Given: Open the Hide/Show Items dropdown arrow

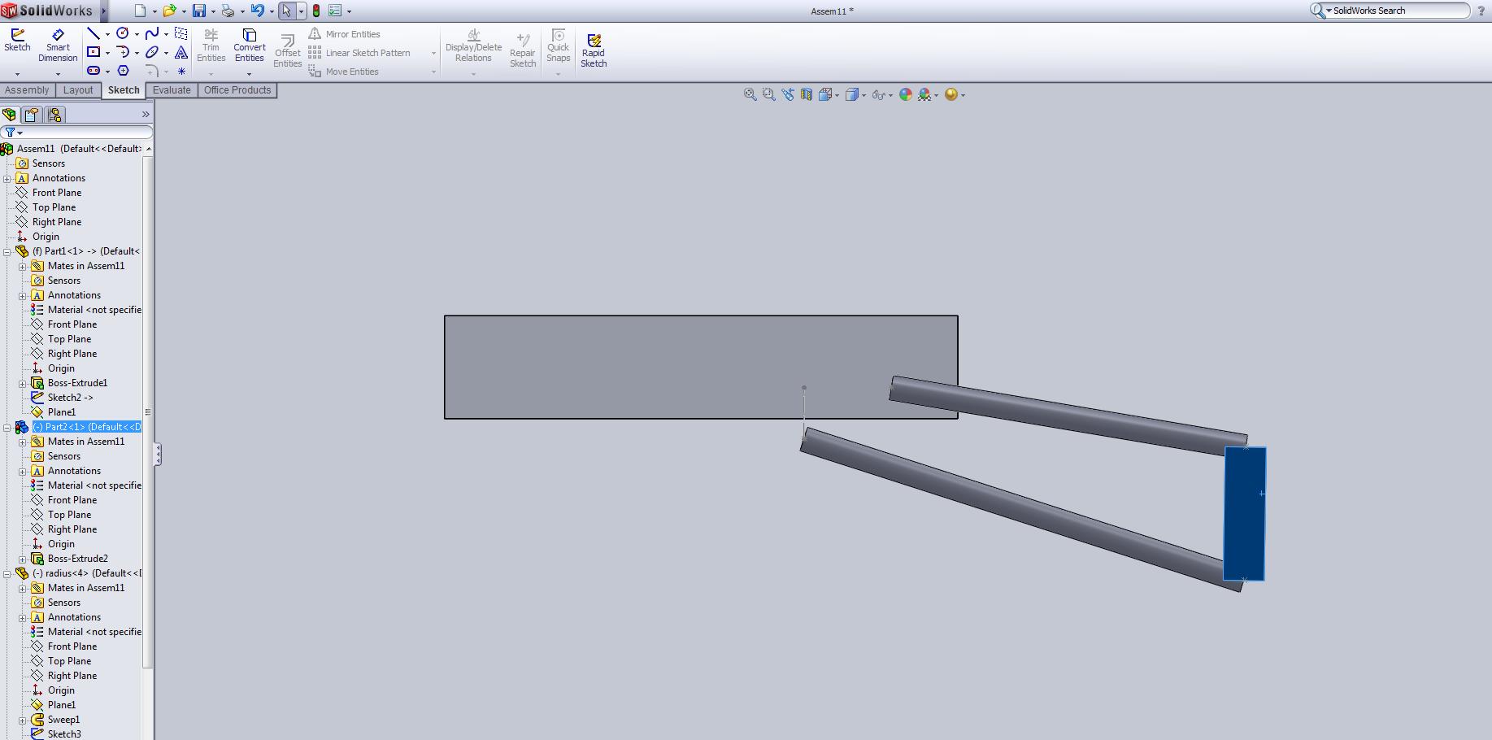Looking at the screenshot, I should point(891,96).
